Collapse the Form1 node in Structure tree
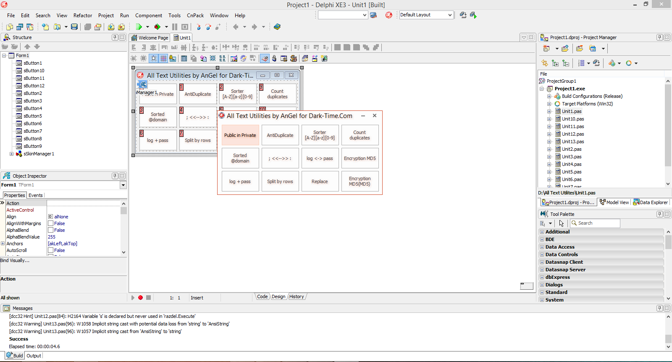The width and height of the screenshot is (672, 362). [4, 55]
